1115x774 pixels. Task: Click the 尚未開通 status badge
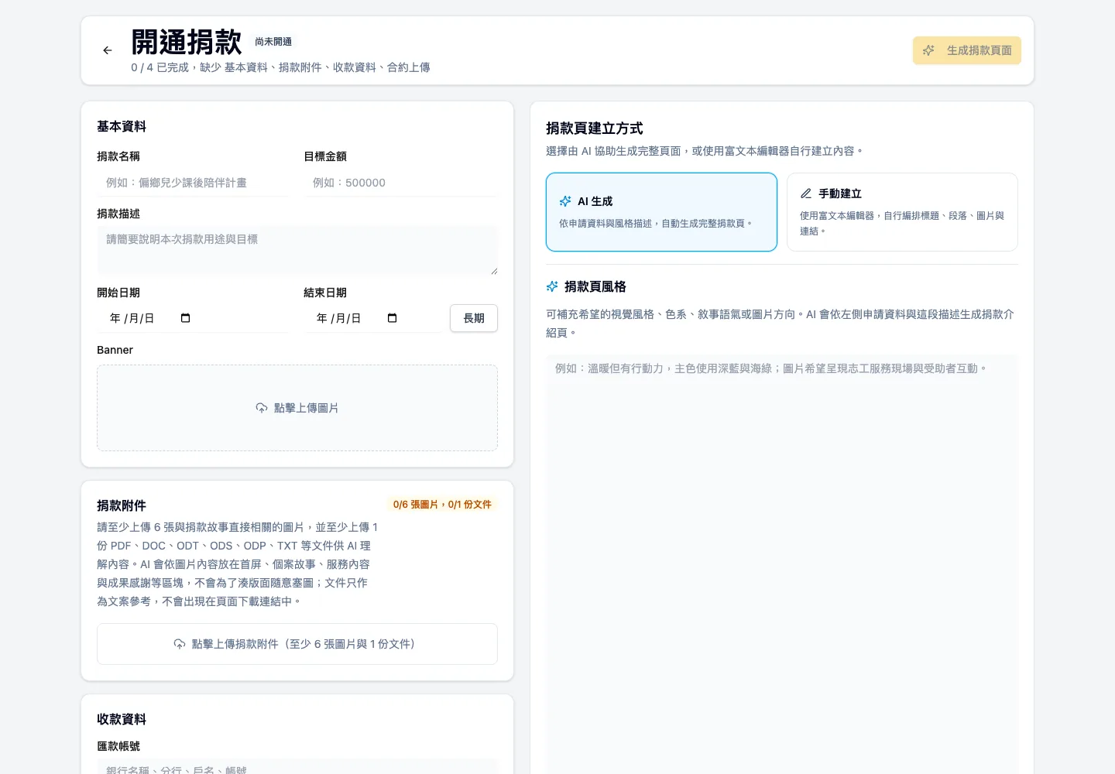[273, 42]
